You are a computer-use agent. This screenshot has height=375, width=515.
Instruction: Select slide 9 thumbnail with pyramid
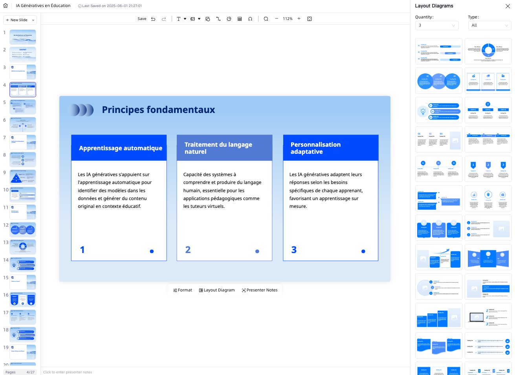pos(23,177)
